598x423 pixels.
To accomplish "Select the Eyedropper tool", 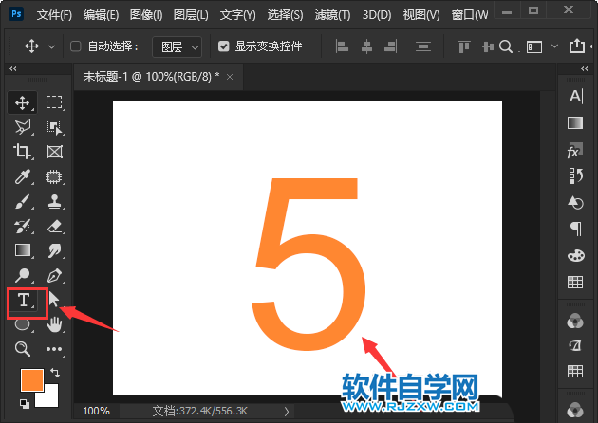I will point(23,176).
